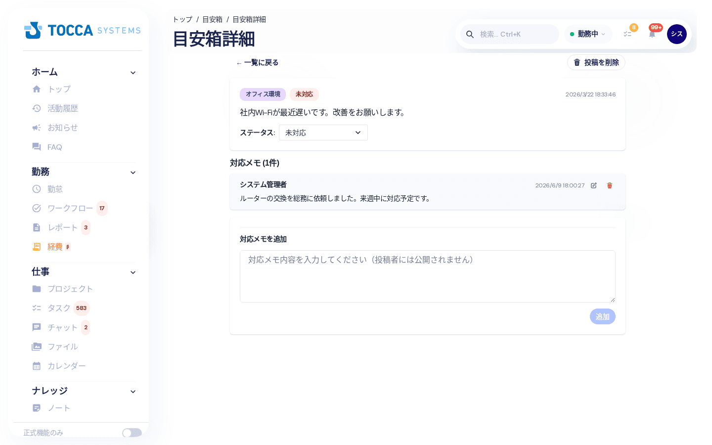The image size is (712, 445).
Task: Toggle the 正式機能のみ switch
Action: pos(132,433)
